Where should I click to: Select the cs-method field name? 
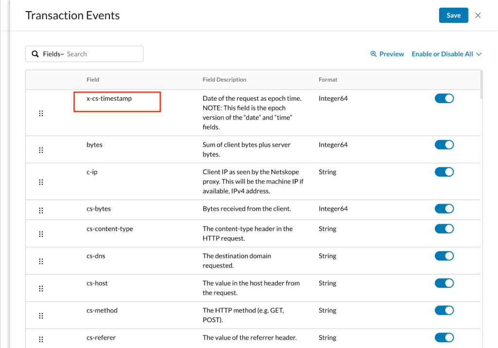tap(102, 310)
